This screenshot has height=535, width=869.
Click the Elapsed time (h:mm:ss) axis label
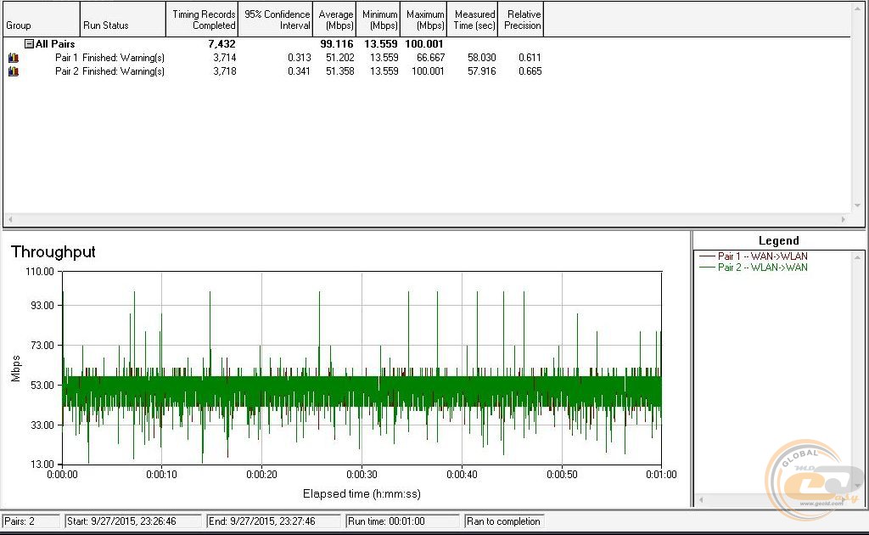(x=362, y=494)
